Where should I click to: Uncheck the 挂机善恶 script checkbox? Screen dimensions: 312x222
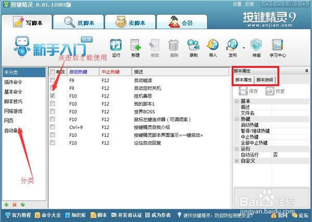click(x=53, y=96)
